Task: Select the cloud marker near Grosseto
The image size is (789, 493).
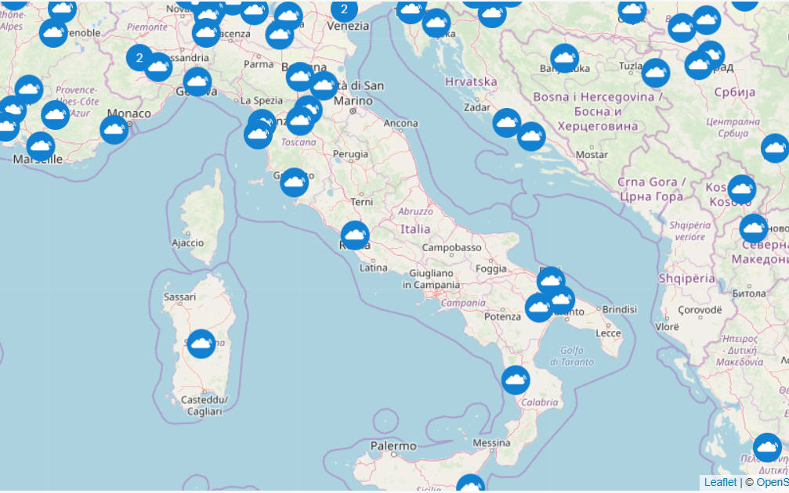Action: (295, 182)
